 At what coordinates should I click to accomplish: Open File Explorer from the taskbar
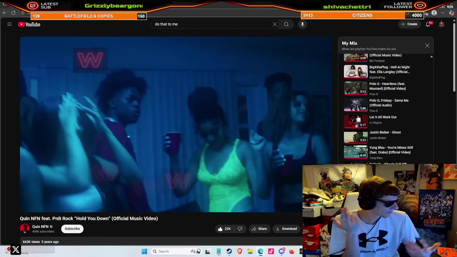(x=250, y=251)
